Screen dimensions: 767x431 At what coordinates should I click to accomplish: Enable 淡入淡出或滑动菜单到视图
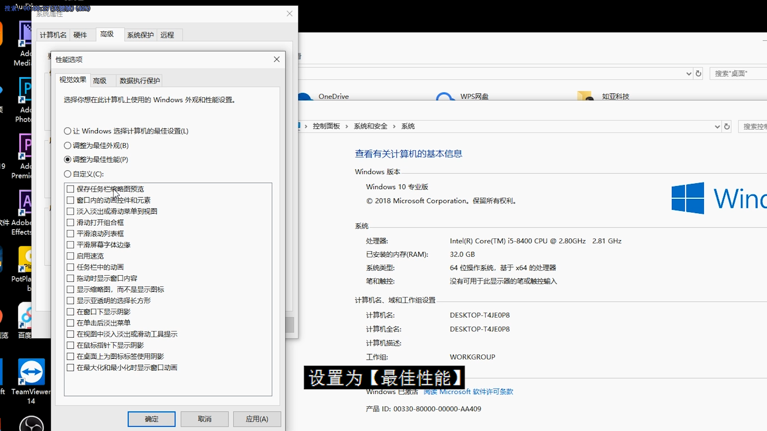[70, 211]
